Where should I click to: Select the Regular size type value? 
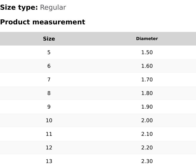pyautogui.click(x=53, y=7)
